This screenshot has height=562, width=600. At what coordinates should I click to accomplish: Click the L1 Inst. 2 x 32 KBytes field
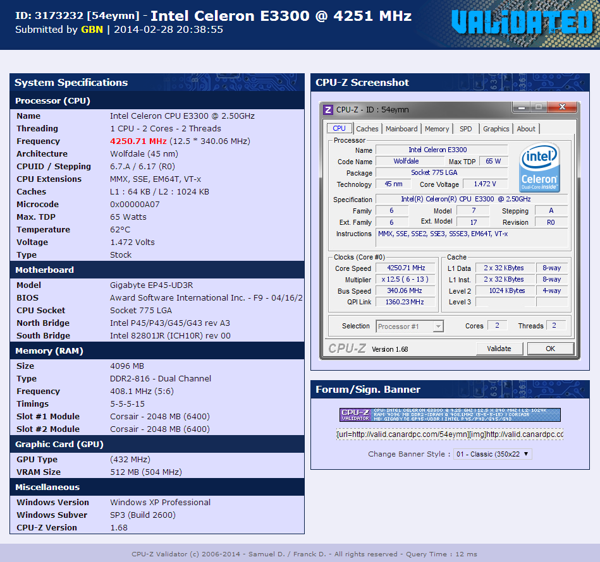pos(505,279)
